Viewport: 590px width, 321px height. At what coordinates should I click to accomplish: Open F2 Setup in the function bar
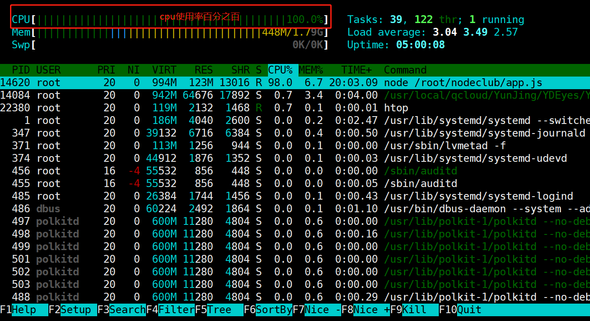[73, 310]
